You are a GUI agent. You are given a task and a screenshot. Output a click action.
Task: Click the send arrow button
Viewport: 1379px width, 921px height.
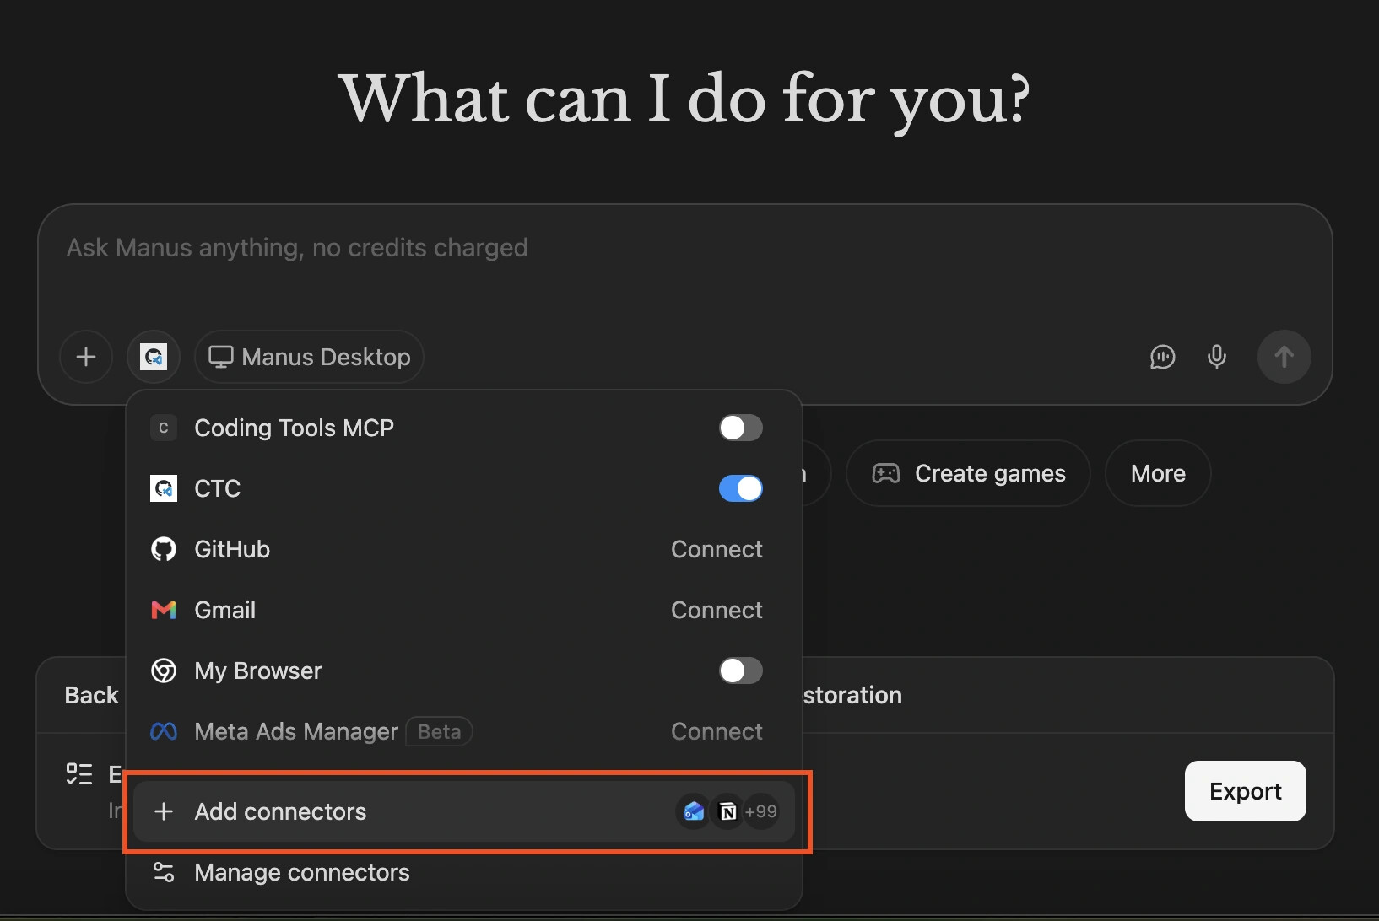[x=1284, y=357]
